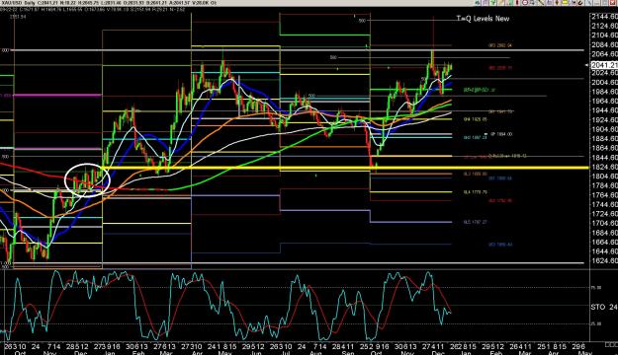The width and height of the screenshot is (618, 355).
Task: Click the 1624.60 price axis label
Action: click(x=604, y=260)
